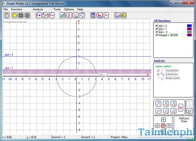Image resolution: width=196 pixels, height=141 pixels.
Task: Expand the Asymptotes tree node
Action: click(158, 70)
